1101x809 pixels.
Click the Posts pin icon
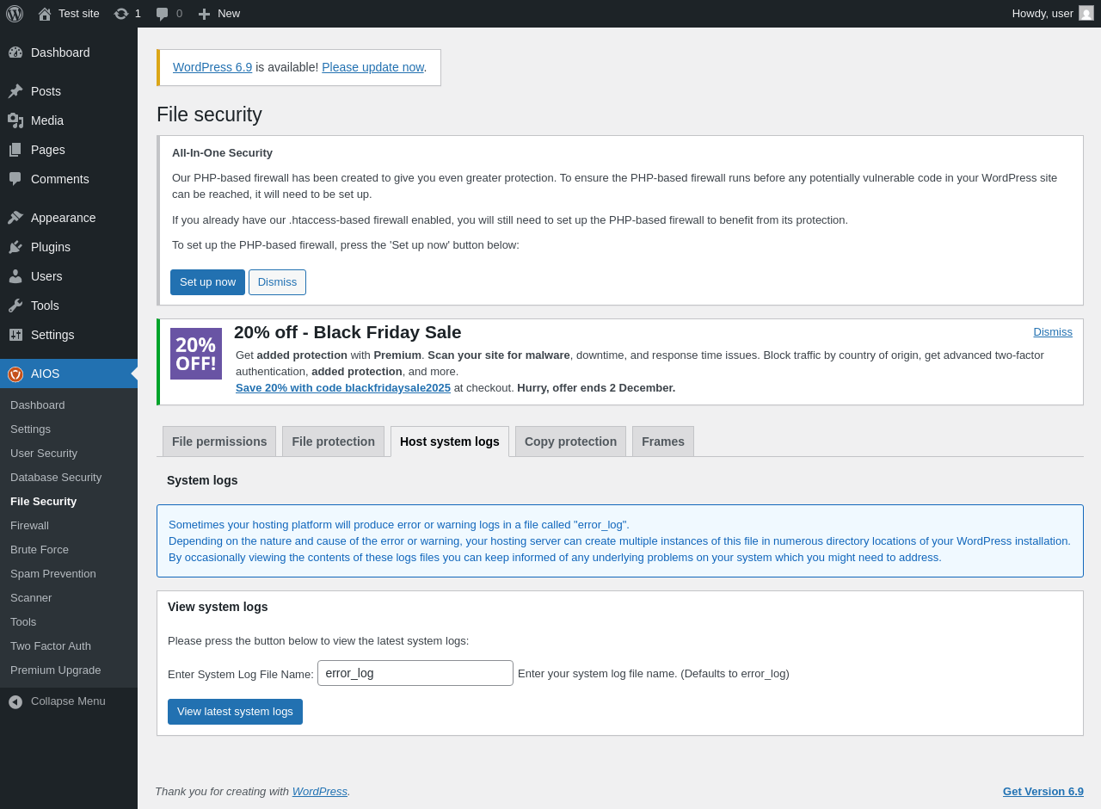click(15, 91)
